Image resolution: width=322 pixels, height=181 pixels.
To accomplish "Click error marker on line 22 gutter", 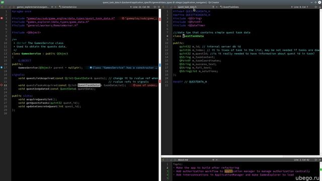I will [2, 85].
